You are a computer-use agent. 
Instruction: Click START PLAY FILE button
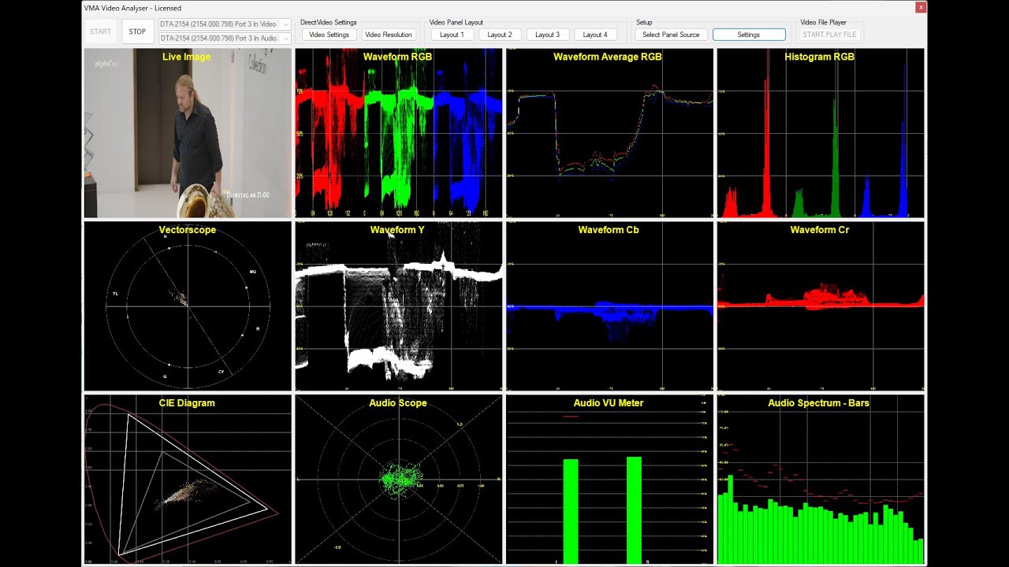(829, 35)
